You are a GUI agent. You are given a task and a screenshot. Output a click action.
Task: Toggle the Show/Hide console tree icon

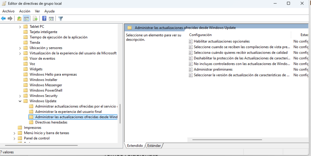point(26,18)
